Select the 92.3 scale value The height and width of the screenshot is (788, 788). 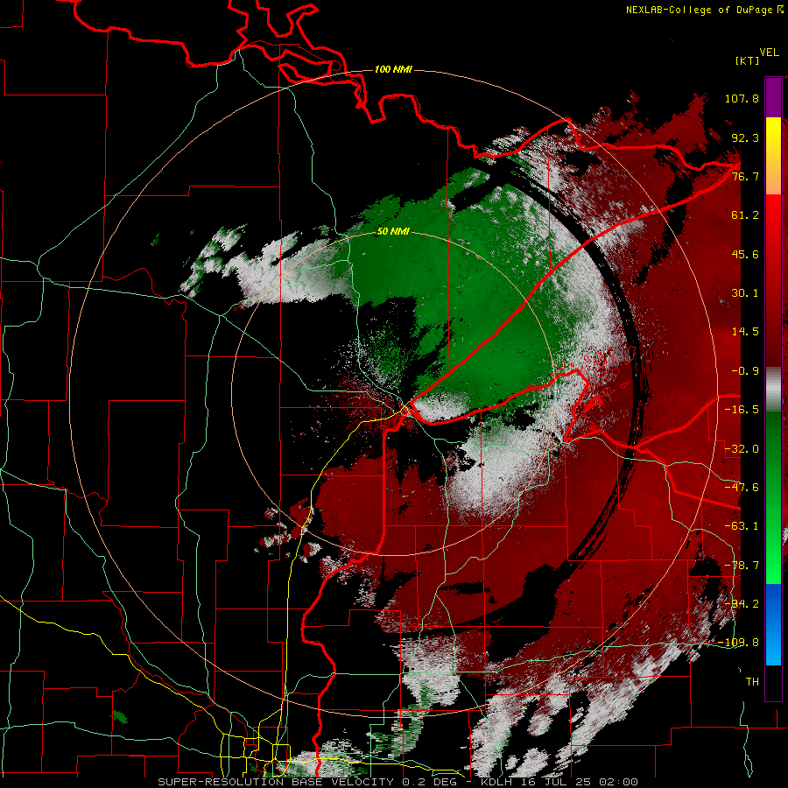click(x=745, y=137)
